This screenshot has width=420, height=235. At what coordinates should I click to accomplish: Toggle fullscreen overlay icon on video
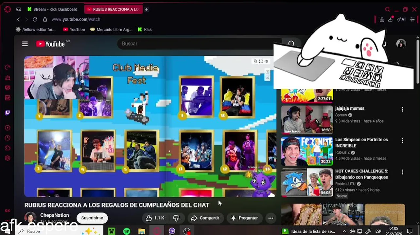261,61
